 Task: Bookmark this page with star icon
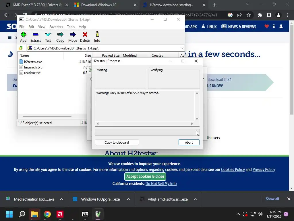(x=249, y=15)
